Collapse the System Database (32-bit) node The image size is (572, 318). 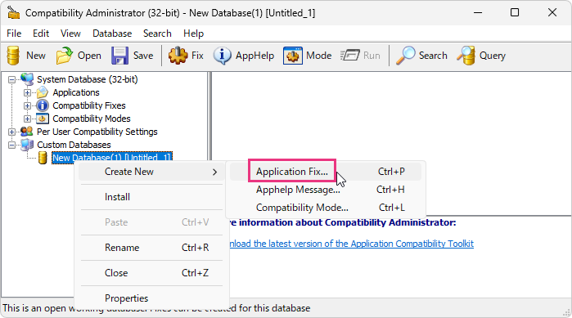pos(11,79)
